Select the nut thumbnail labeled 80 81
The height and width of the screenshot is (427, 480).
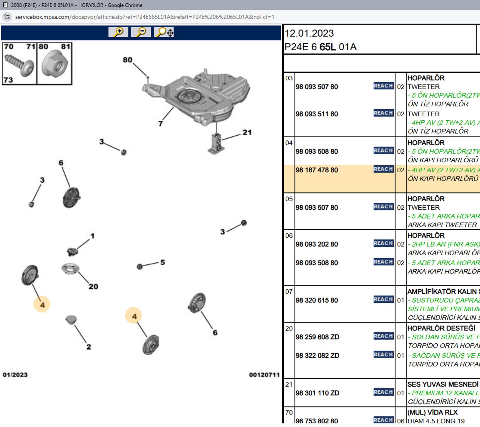pyautogui.click(x=55, y=64)
